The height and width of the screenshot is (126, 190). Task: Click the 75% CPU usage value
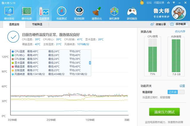coord(152,74)
